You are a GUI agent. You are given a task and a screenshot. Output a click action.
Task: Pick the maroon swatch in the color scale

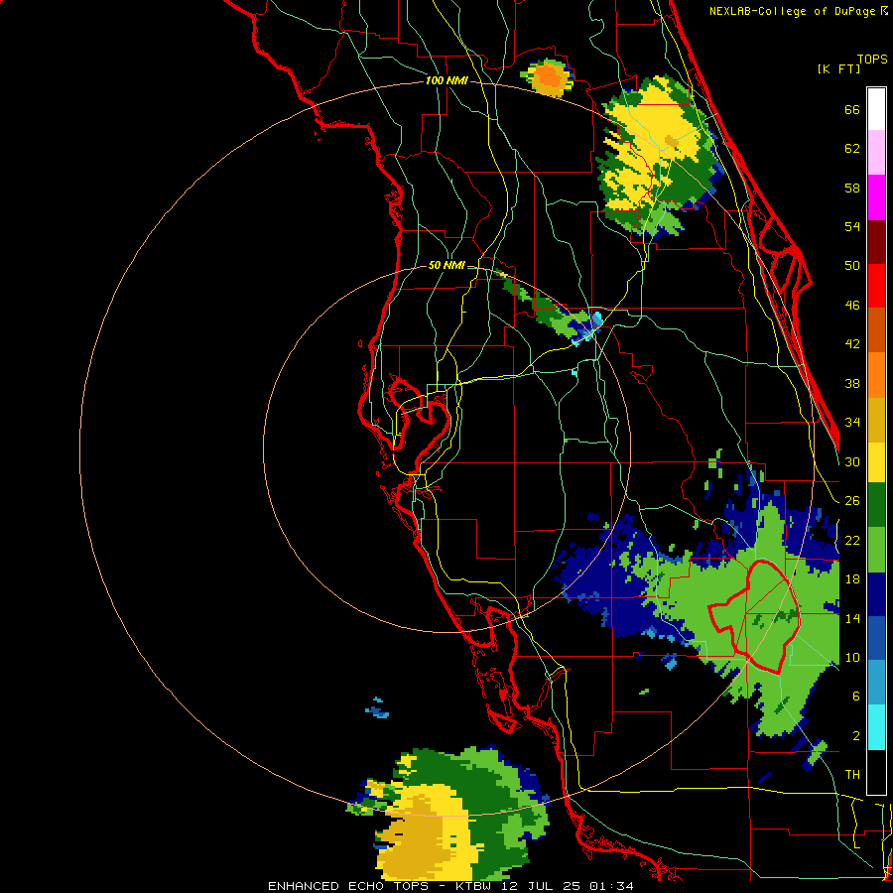[876, 242]
